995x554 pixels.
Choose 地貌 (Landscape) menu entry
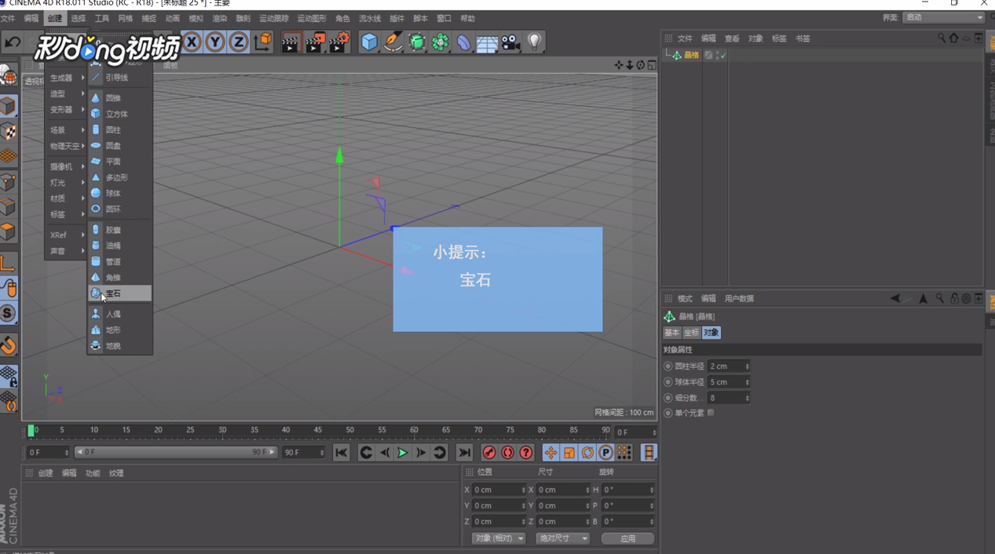[x=119, y=346]
